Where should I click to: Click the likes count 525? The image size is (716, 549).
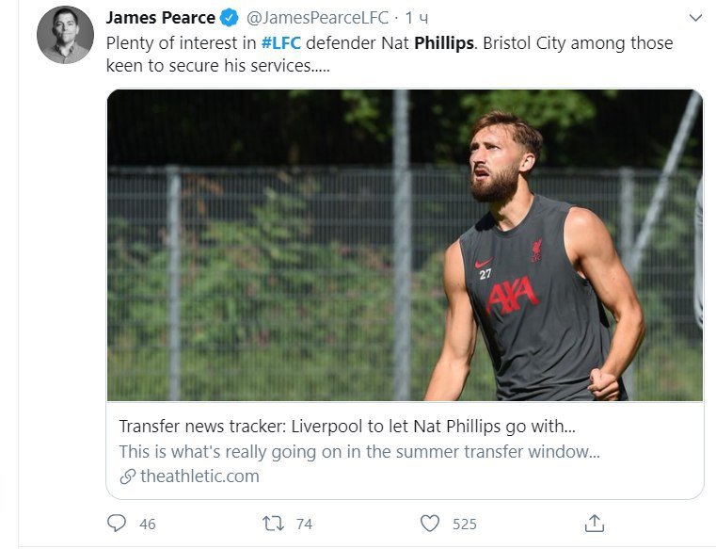click(465, 524)
